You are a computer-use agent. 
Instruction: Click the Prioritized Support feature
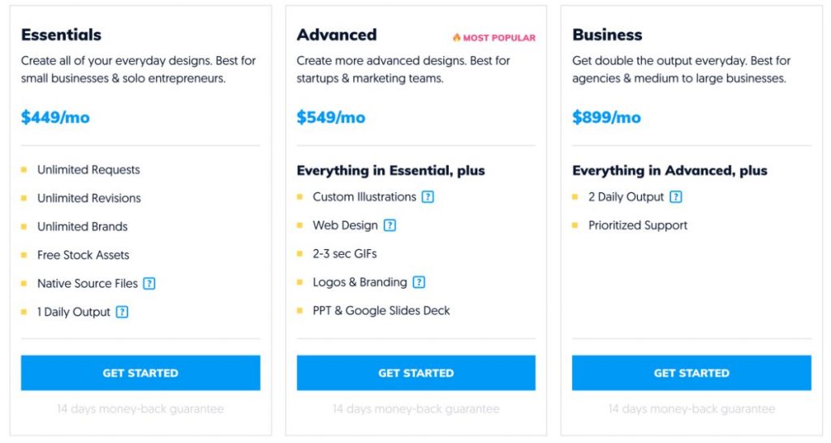(x=638, y=226)
